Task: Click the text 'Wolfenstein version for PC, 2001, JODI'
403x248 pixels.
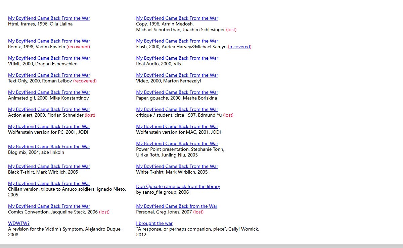Action: click(48, 132)
